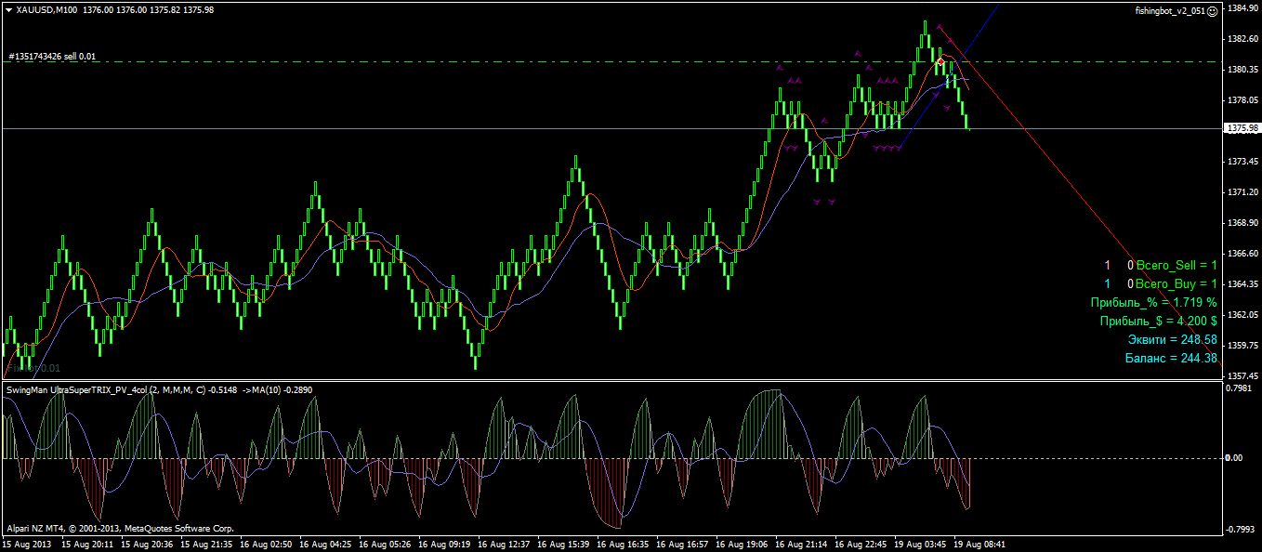This screenshot has width=1262, height=552.
Task: Click the 1366.60 price scale label
Action: (x=1242, y=254)
